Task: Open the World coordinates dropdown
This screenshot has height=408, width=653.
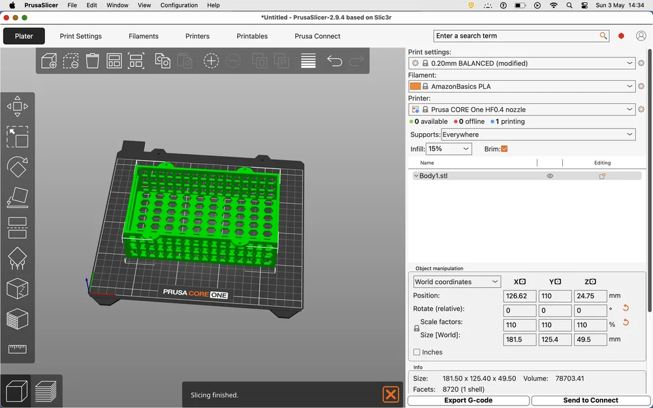Action: pyautogui.click(x=456, y=282)
